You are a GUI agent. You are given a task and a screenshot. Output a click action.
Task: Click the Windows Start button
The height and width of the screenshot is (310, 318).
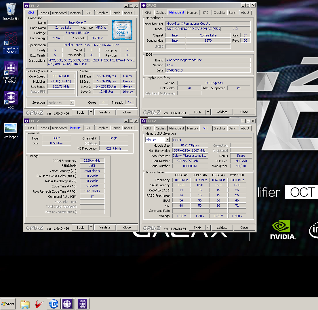(x=8, y=304)
